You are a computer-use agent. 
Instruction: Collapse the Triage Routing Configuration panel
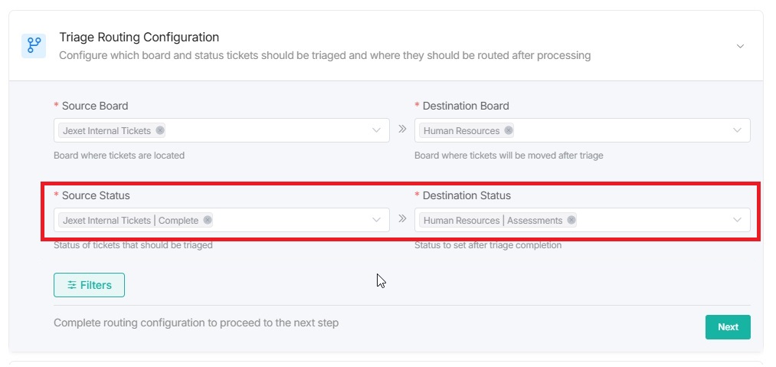click(x=740, y=46)
